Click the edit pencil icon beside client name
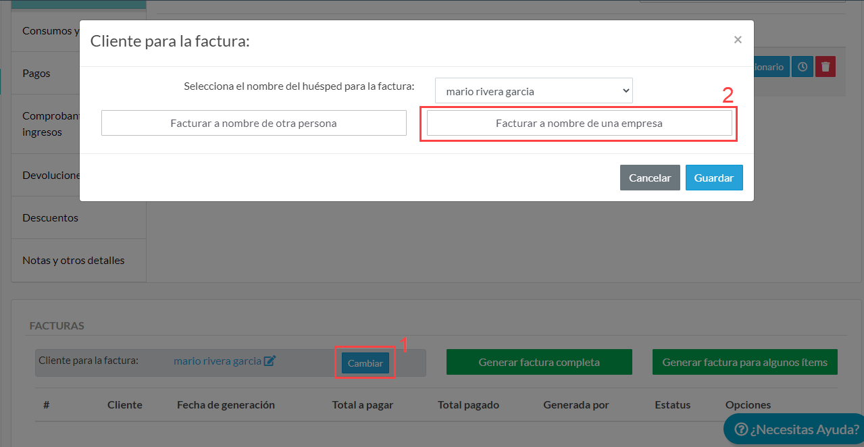Screen dimensions: 864x447 [x=270, y=361]
